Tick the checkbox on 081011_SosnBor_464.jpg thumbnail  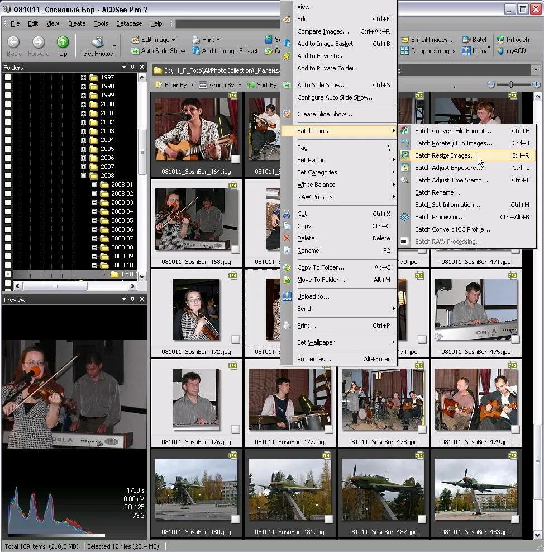point(235,159)
